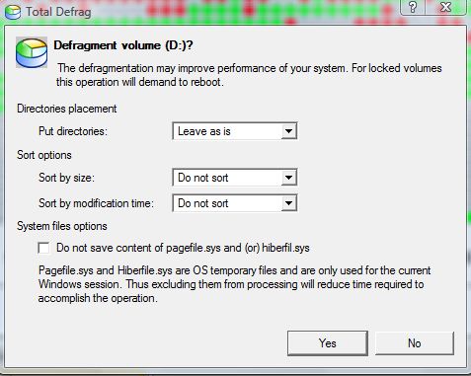Viewport: 471px width, 376px height.
Task: Click the 'Do not sort' value for size
Action: pos(203,178)
